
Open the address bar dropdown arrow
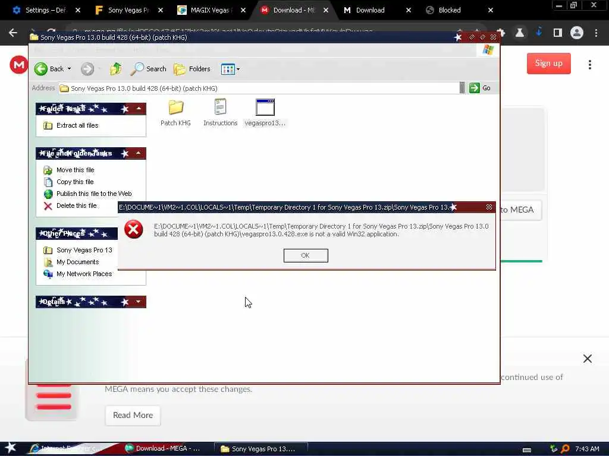point(462,88)
